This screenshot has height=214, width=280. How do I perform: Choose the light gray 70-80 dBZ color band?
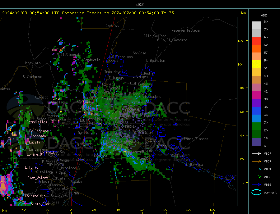click(x=256, y=25)
